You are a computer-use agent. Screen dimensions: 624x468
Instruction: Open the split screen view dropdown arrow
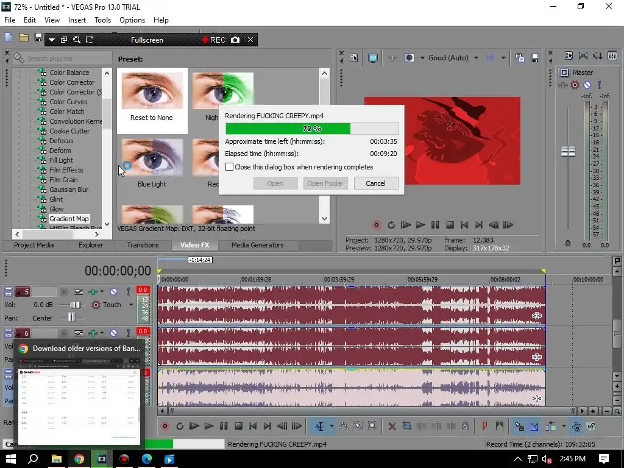[x=422, y=58]
